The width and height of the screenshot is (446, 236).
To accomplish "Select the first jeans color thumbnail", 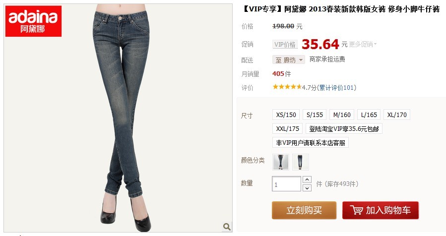I will point(281,162).
